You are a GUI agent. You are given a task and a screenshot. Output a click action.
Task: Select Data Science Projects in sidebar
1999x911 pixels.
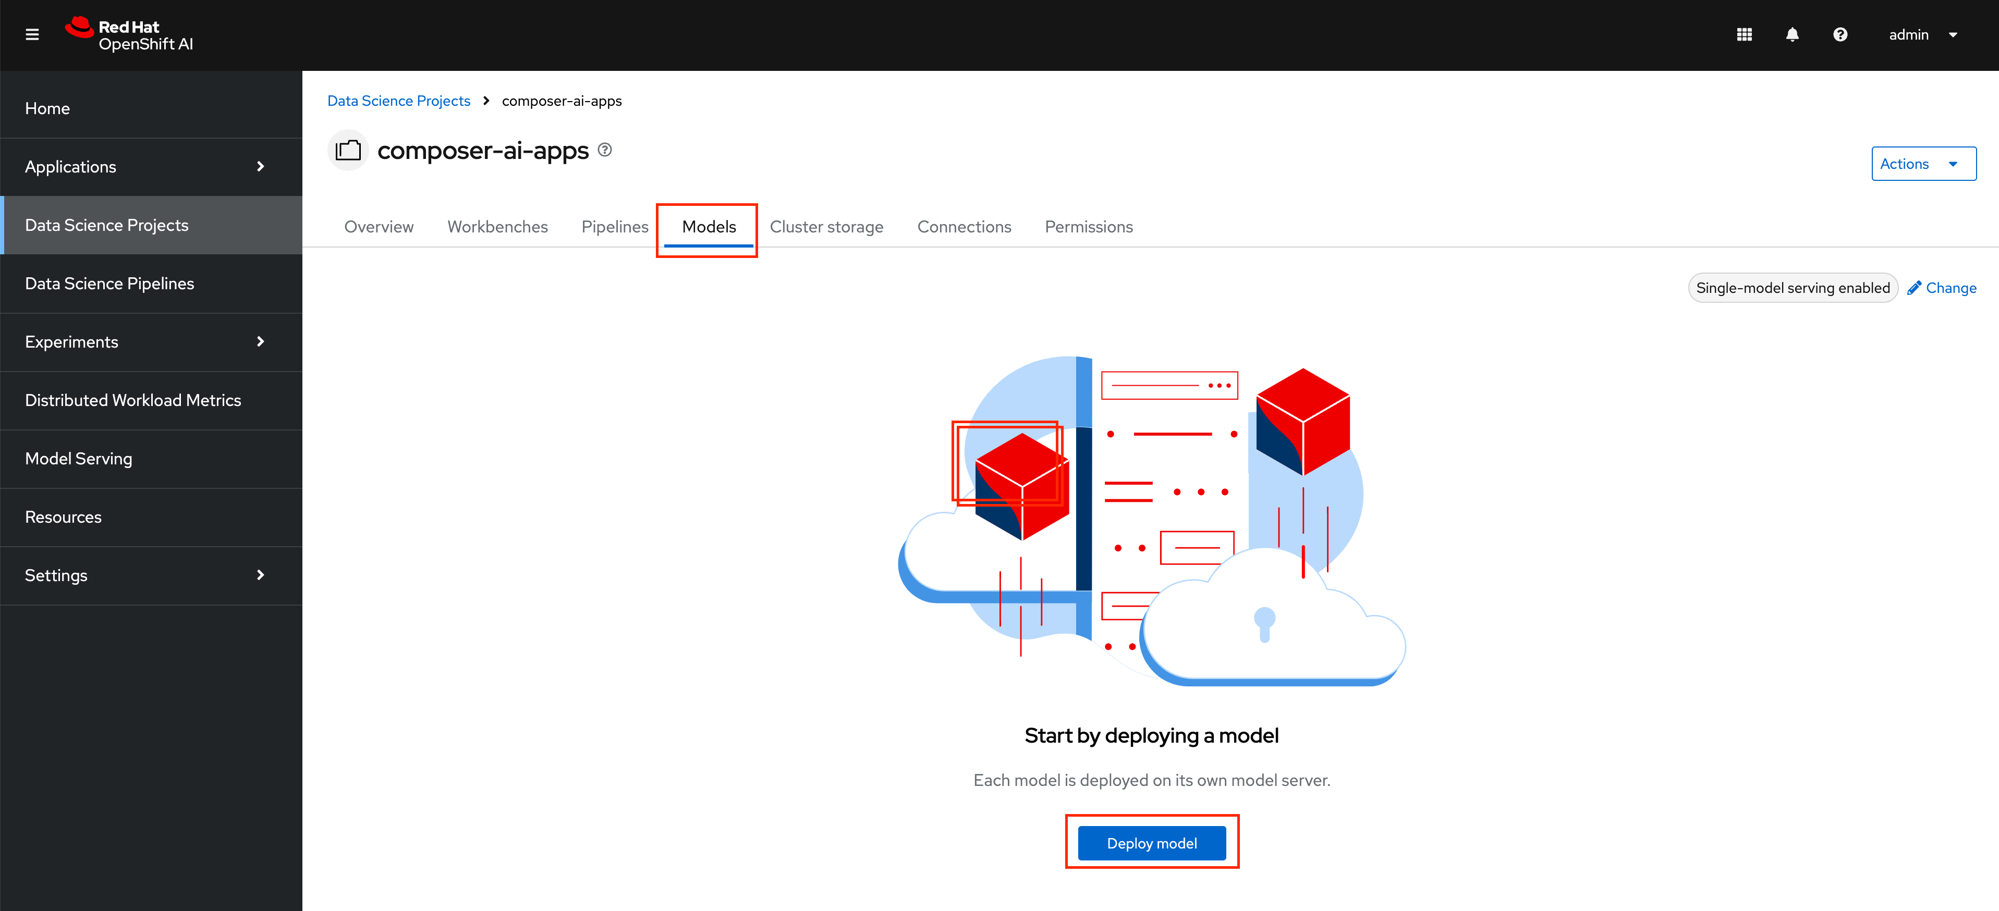[151, 225]
